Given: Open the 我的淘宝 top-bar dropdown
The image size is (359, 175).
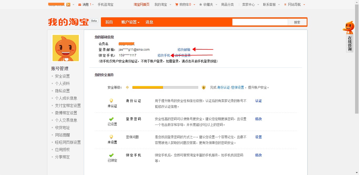Looking at the screenshot, I should 163,4.
